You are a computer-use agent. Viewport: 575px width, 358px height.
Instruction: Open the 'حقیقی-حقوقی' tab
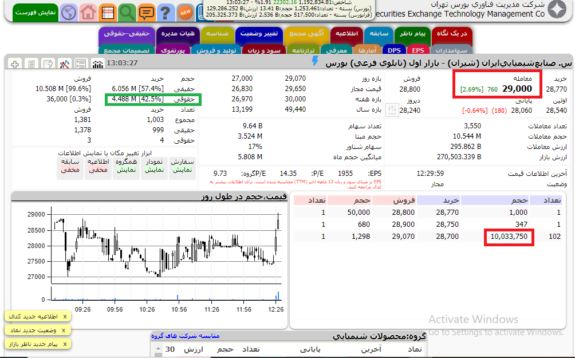pyautogui.click(x=127, y=34)
